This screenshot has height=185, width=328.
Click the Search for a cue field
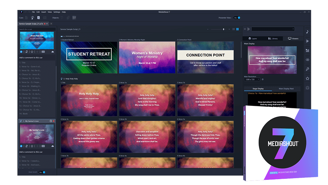[x=37, y=29]
